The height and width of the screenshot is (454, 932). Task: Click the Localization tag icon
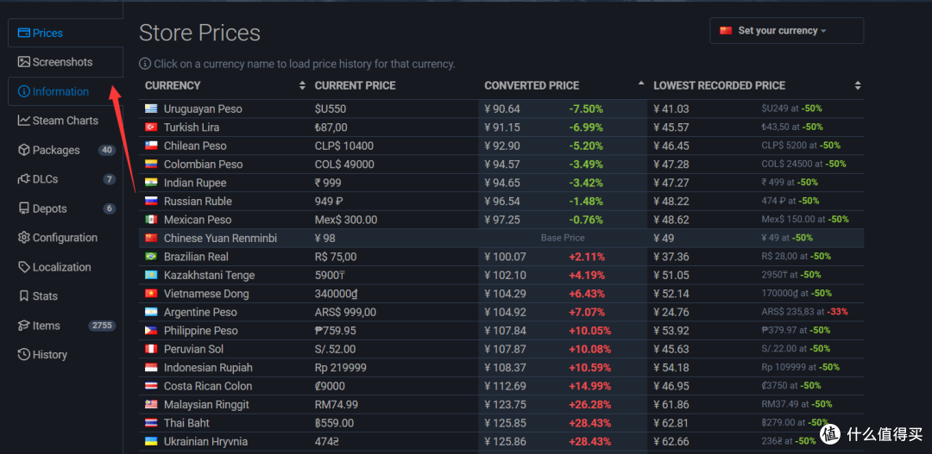tap(24, 268)
